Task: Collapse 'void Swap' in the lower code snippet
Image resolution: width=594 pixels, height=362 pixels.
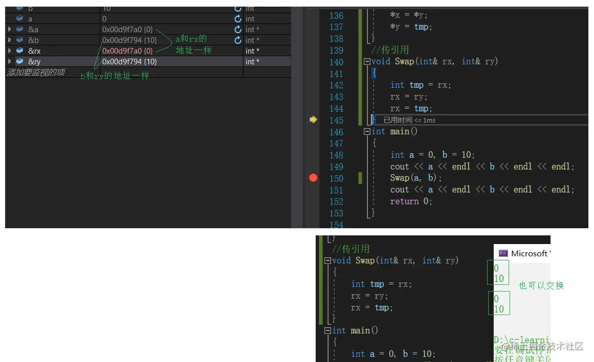Action: pos(327,260)
